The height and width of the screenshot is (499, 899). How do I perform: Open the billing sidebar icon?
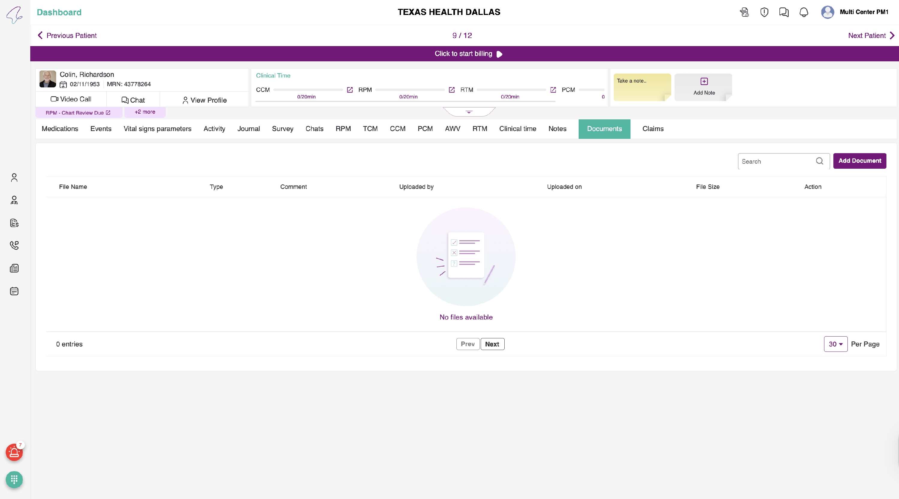click(14, 223)
